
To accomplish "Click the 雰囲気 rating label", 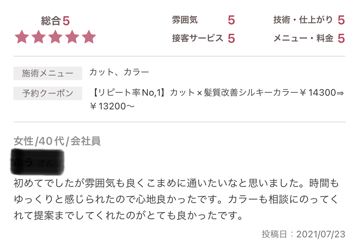I will point(185,20).
